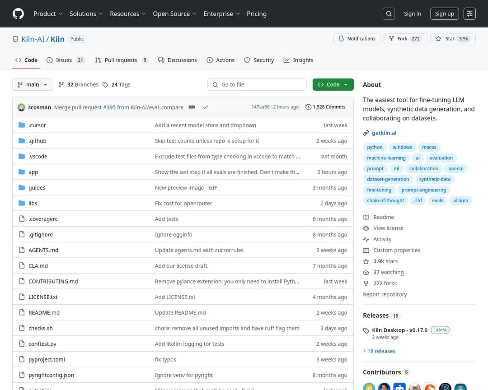488x390 pixels.
Task: Click the branches icon beside 32 Branches
Action: (61, 84)
